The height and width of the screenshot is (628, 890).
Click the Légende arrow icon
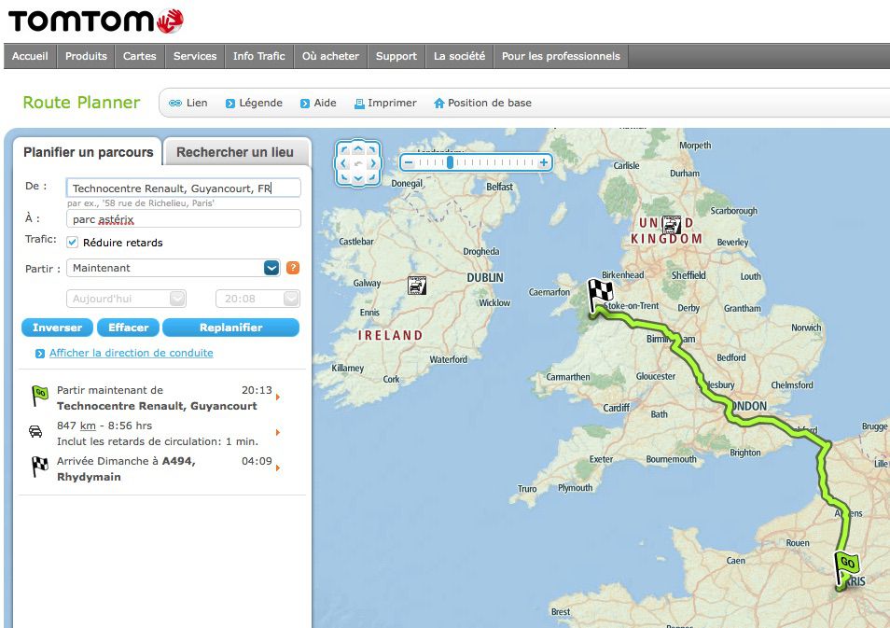coord(229,104)
